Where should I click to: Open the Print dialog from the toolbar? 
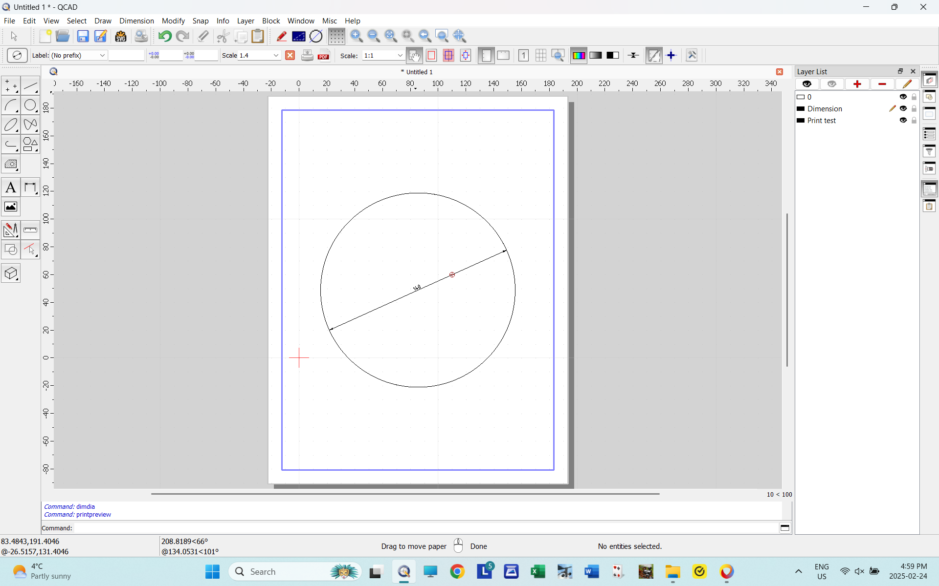307,55
